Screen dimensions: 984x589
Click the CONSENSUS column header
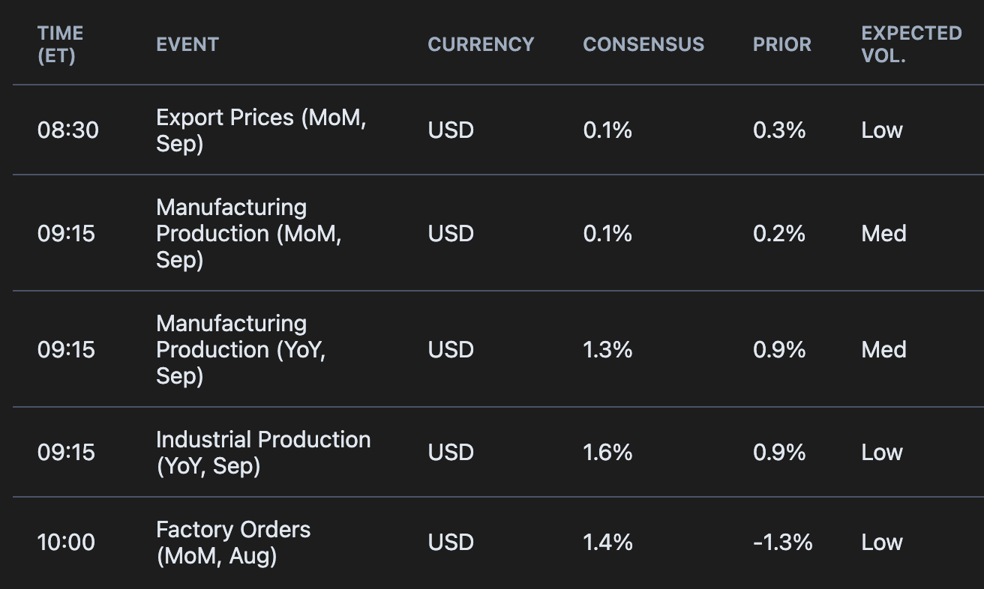coord(643,44)
